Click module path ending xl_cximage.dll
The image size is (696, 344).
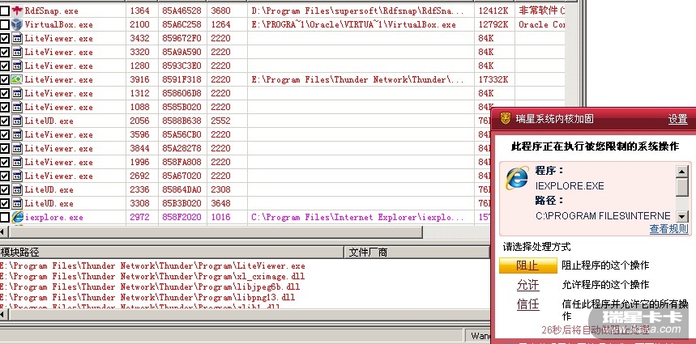[x=152, y=276]
